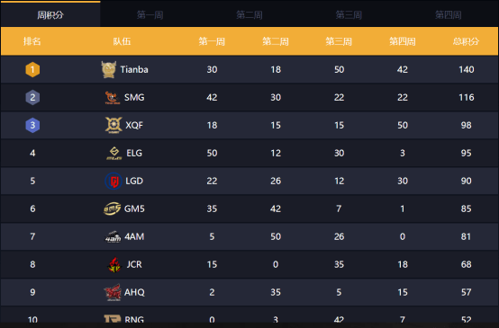
Task: Open the 第一周 tab
Action: point(150,14)
